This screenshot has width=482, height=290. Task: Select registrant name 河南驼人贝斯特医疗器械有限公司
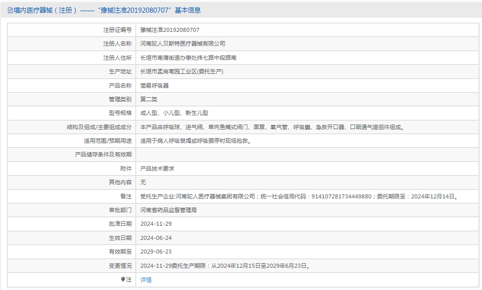183,44
